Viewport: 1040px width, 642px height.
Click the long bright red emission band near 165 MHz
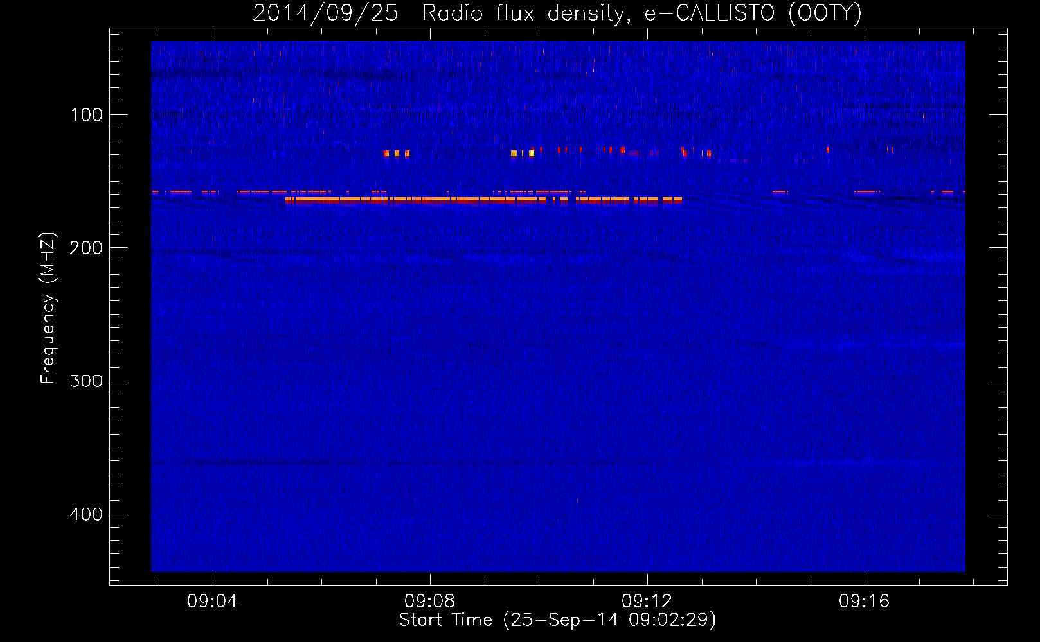483,200
